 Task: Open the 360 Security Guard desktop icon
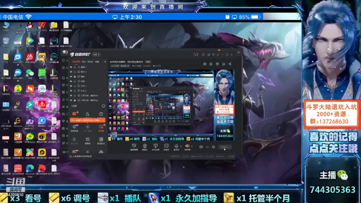[30, 138]
